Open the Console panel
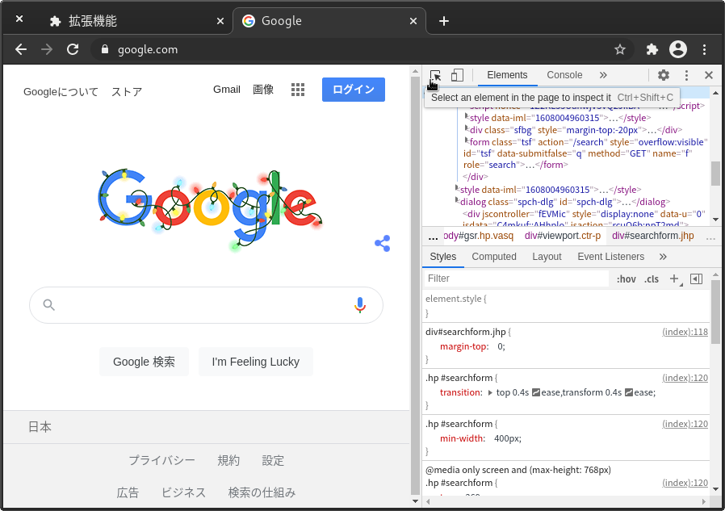Viewport: 725px width, 511px height. (564, 74)
